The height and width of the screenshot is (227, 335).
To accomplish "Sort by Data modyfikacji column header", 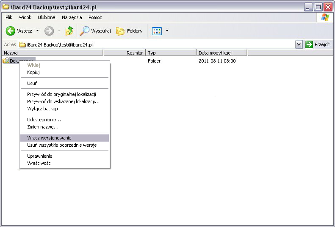I will click(x=221, y=53).
